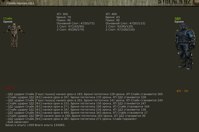
Task: Click the 'ХП: 400' stat line
Action: click(111, 14)
